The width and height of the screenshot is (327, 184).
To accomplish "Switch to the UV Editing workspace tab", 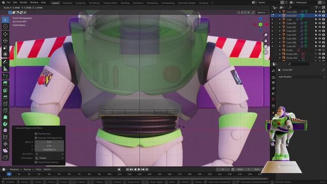I will [x=94, y=3].
